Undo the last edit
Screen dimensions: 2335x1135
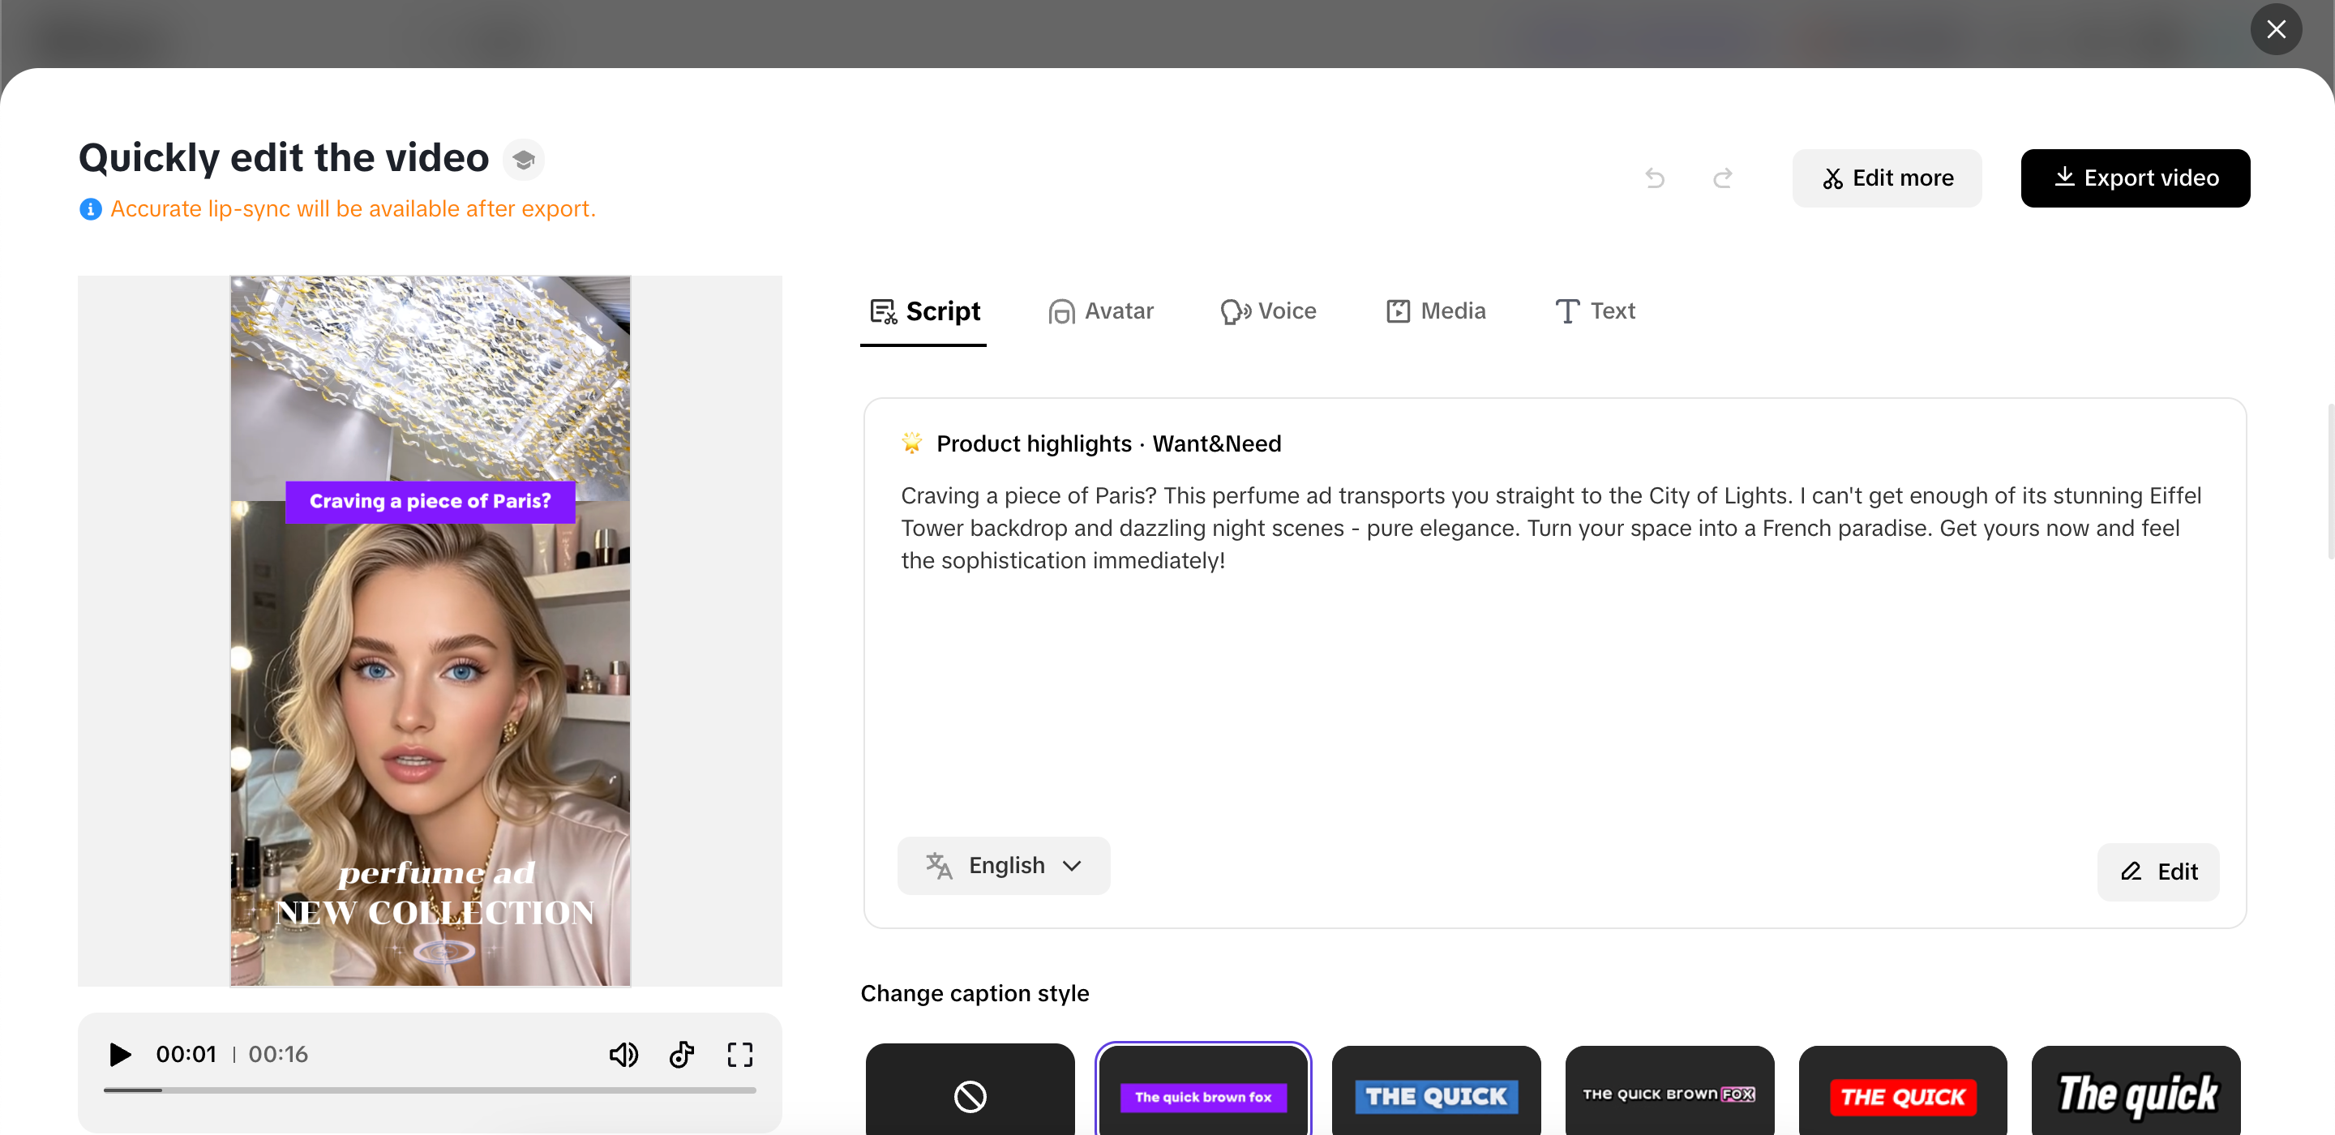[x=1654, y=178]
